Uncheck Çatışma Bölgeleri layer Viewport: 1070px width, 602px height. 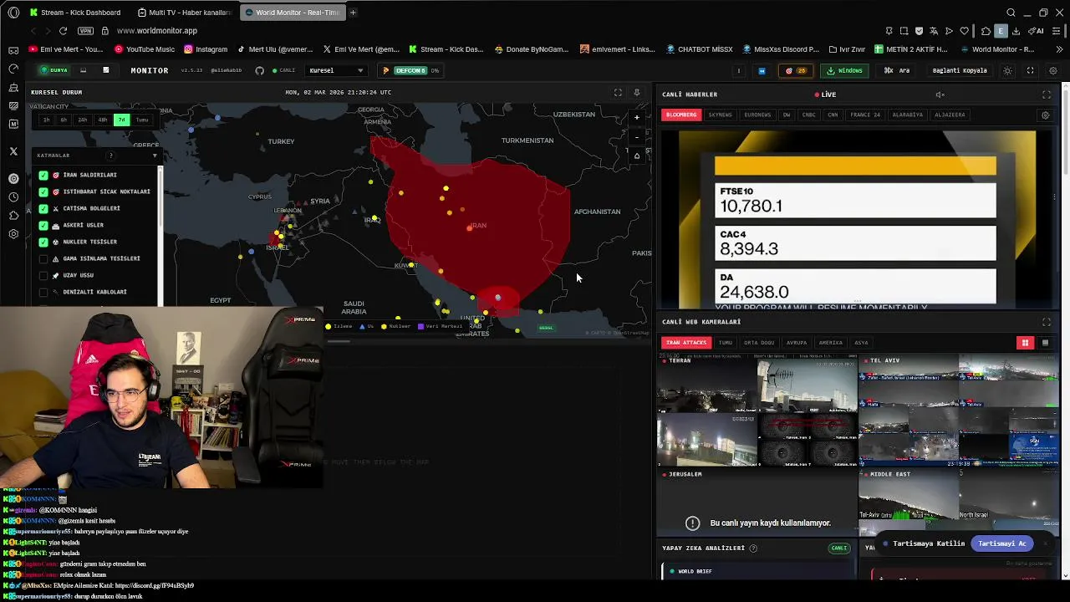(43, 208)
